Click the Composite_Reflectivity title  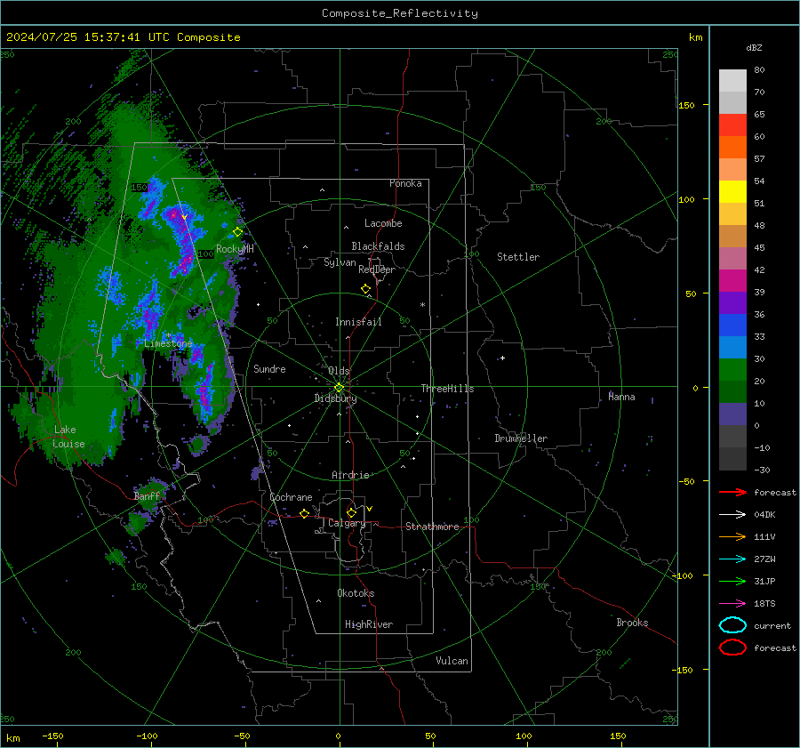point(400,13)
